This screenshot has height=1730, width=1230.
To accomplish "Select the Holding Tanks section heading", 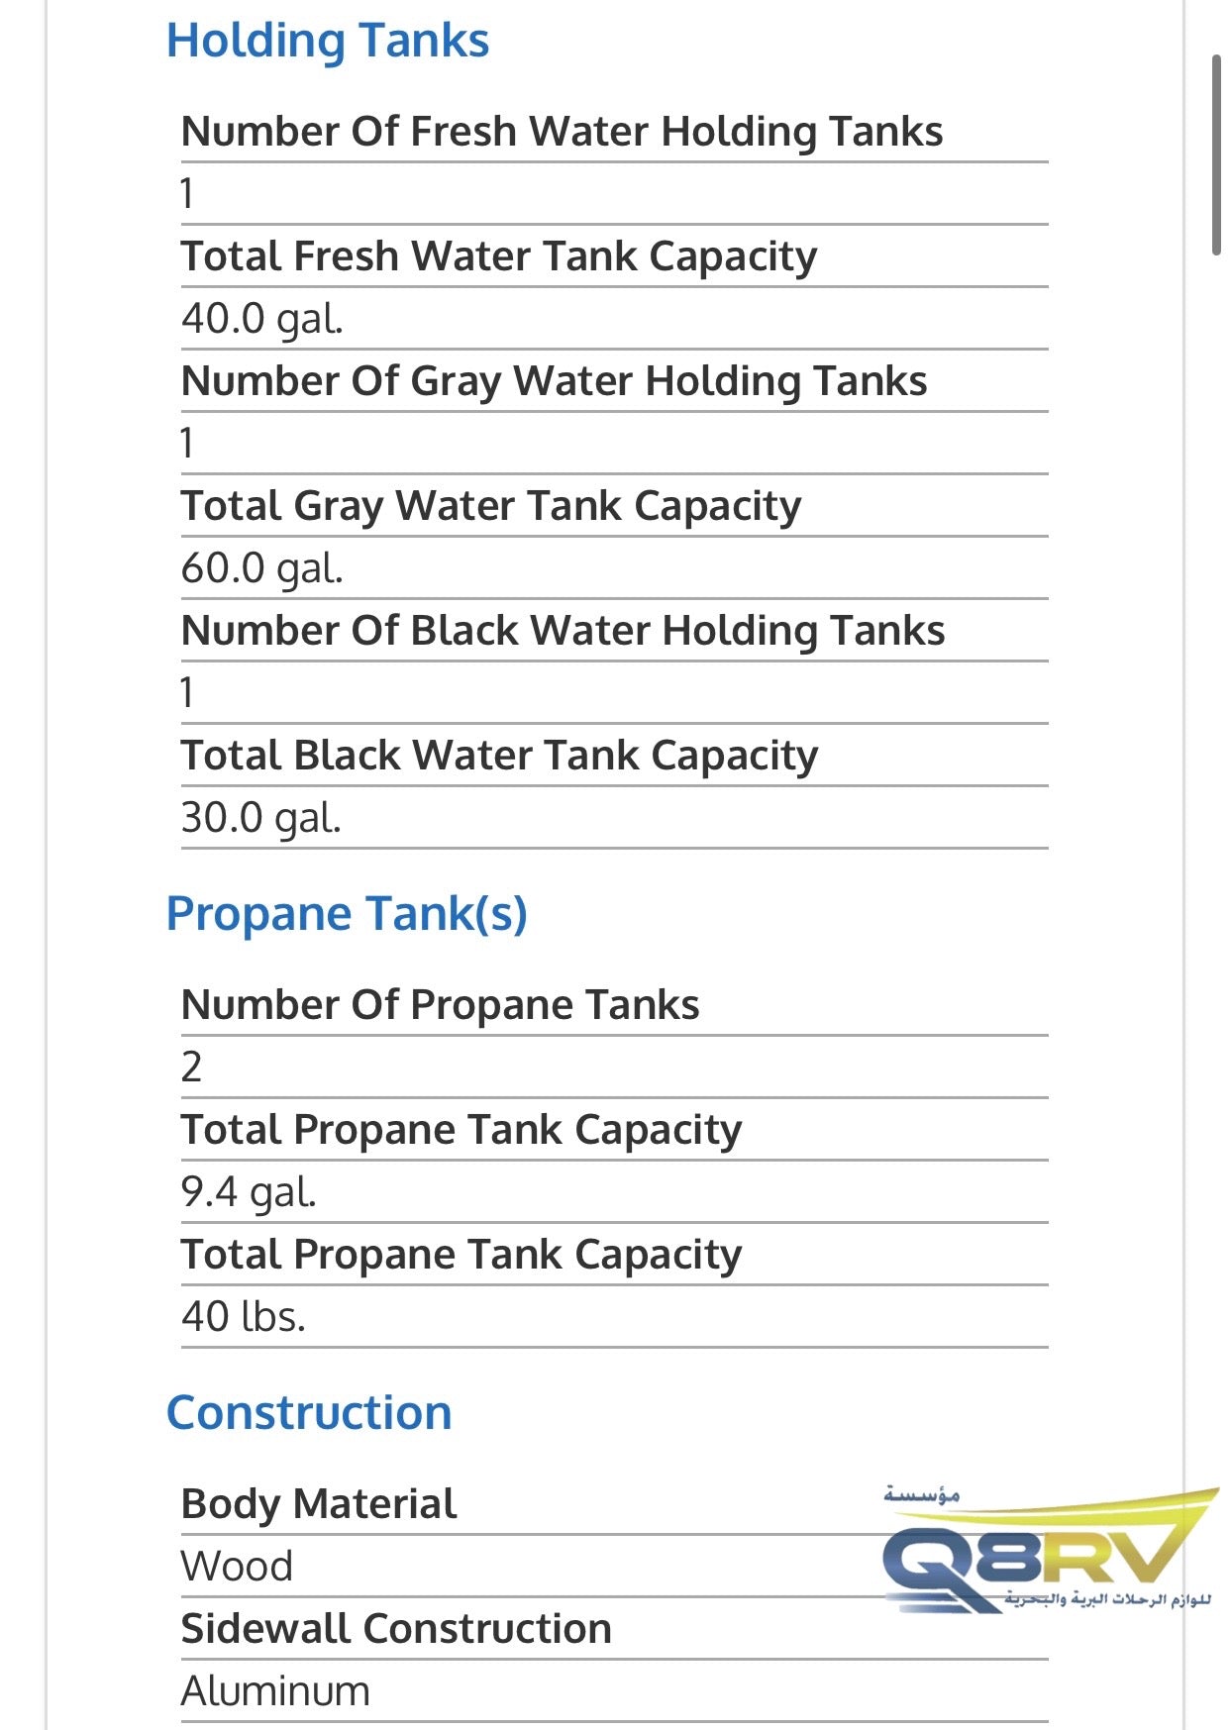I will coord(328,42).
